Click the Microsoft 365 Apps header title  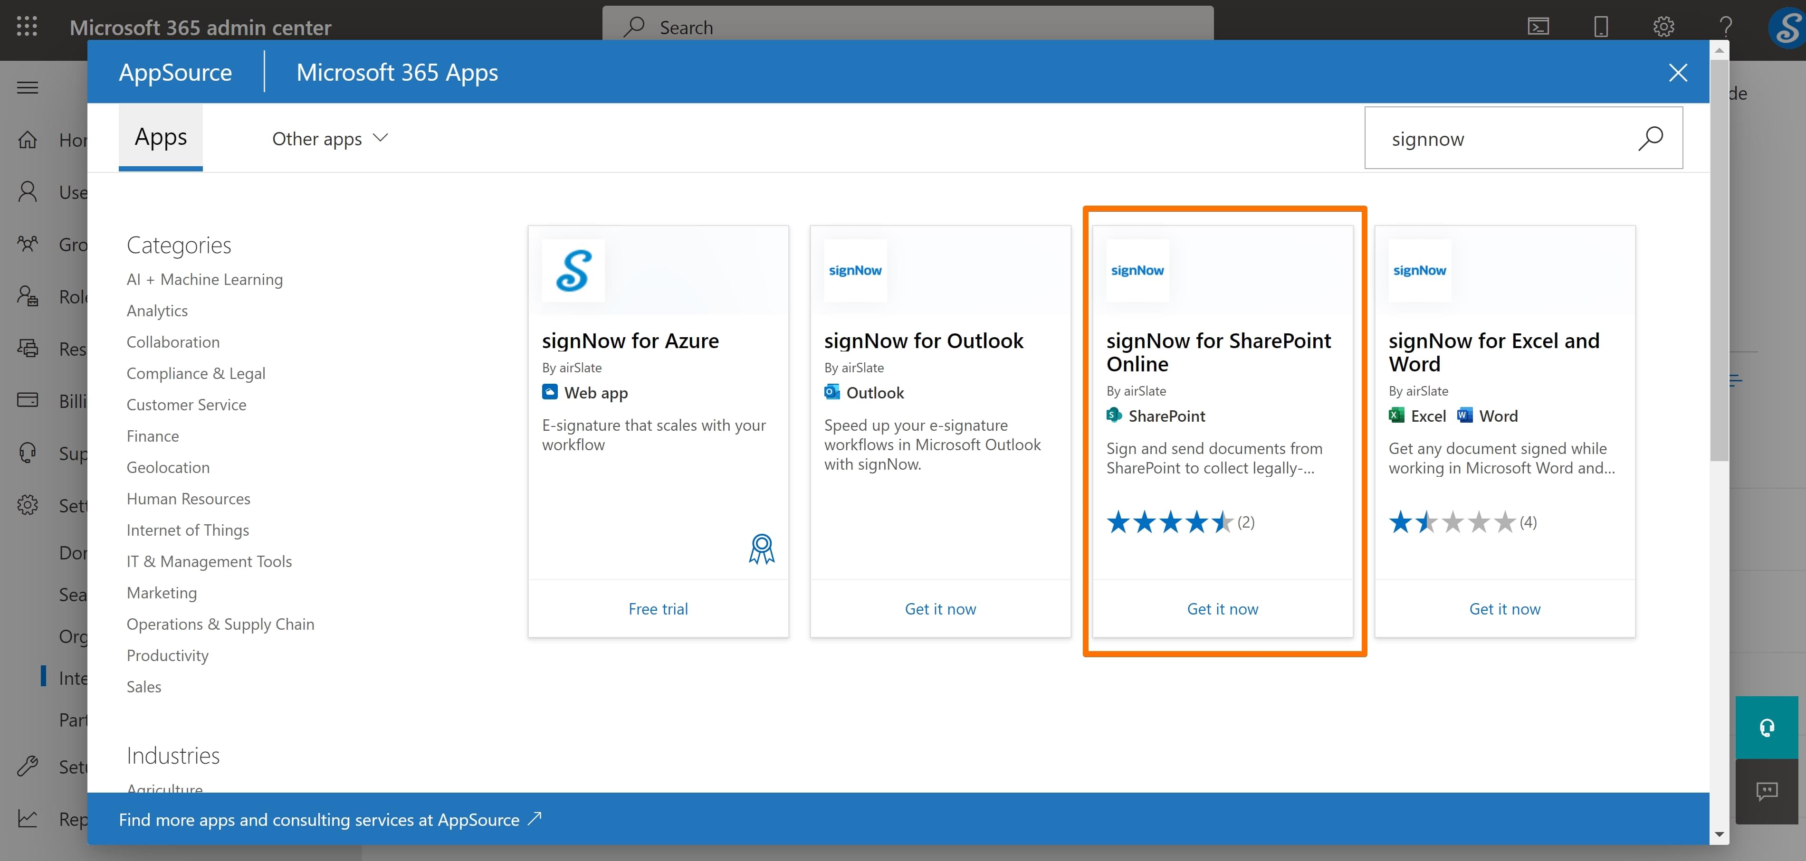click(397, 72)
